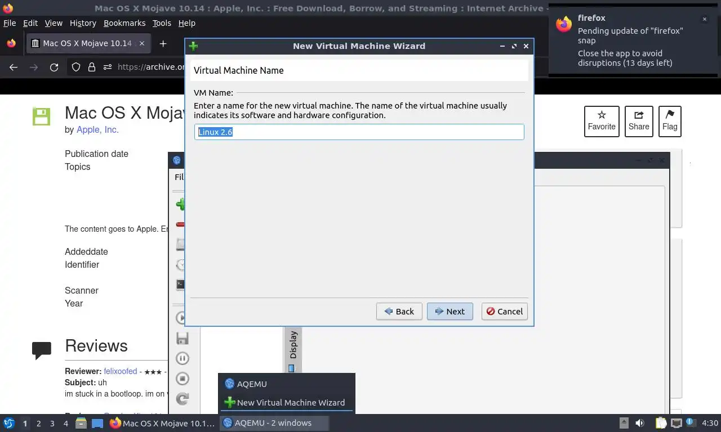The height and width of the screenshot is (432, 721).
Task: Open Firefox Help menu
Action: [186, 23]
